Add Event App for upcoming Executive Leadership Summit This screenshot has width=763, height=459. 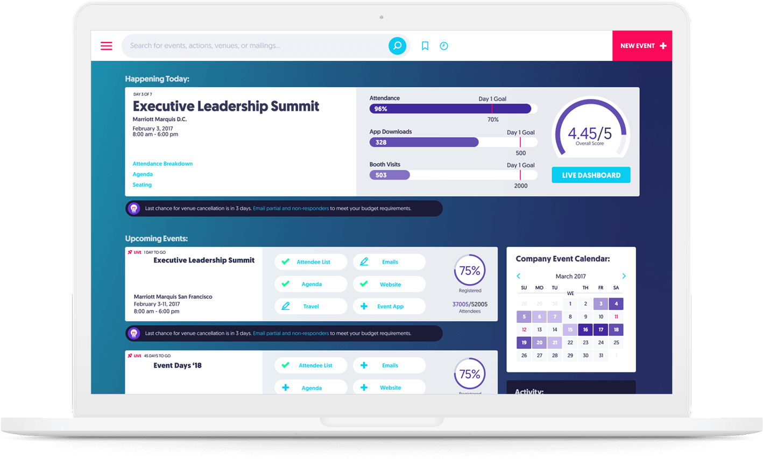389,306
